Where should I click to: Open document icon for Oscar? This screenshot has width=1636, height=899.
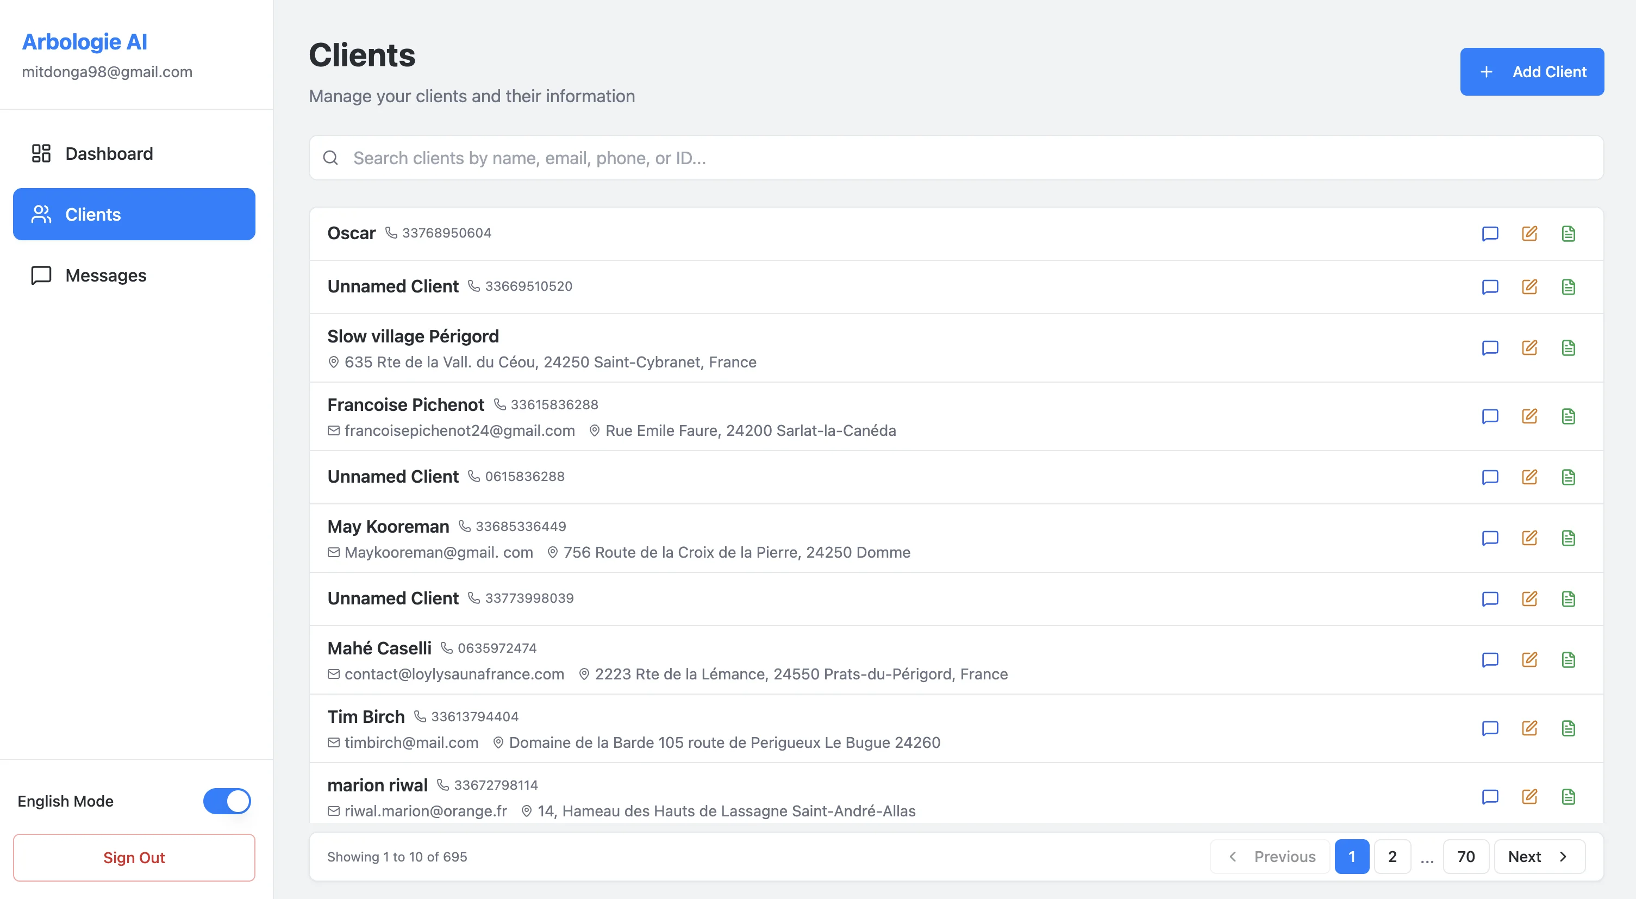[1568, 234]
